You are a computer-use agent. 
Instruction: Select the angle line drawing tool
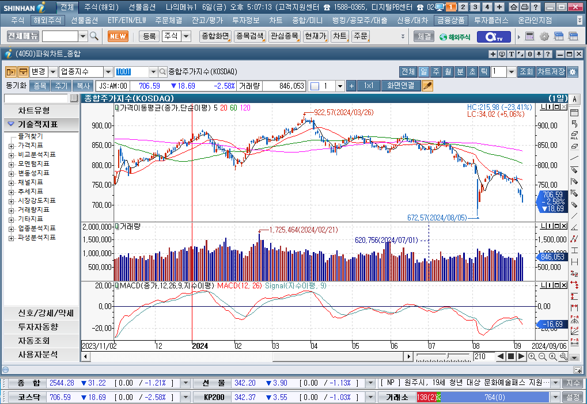coord(574,227)
